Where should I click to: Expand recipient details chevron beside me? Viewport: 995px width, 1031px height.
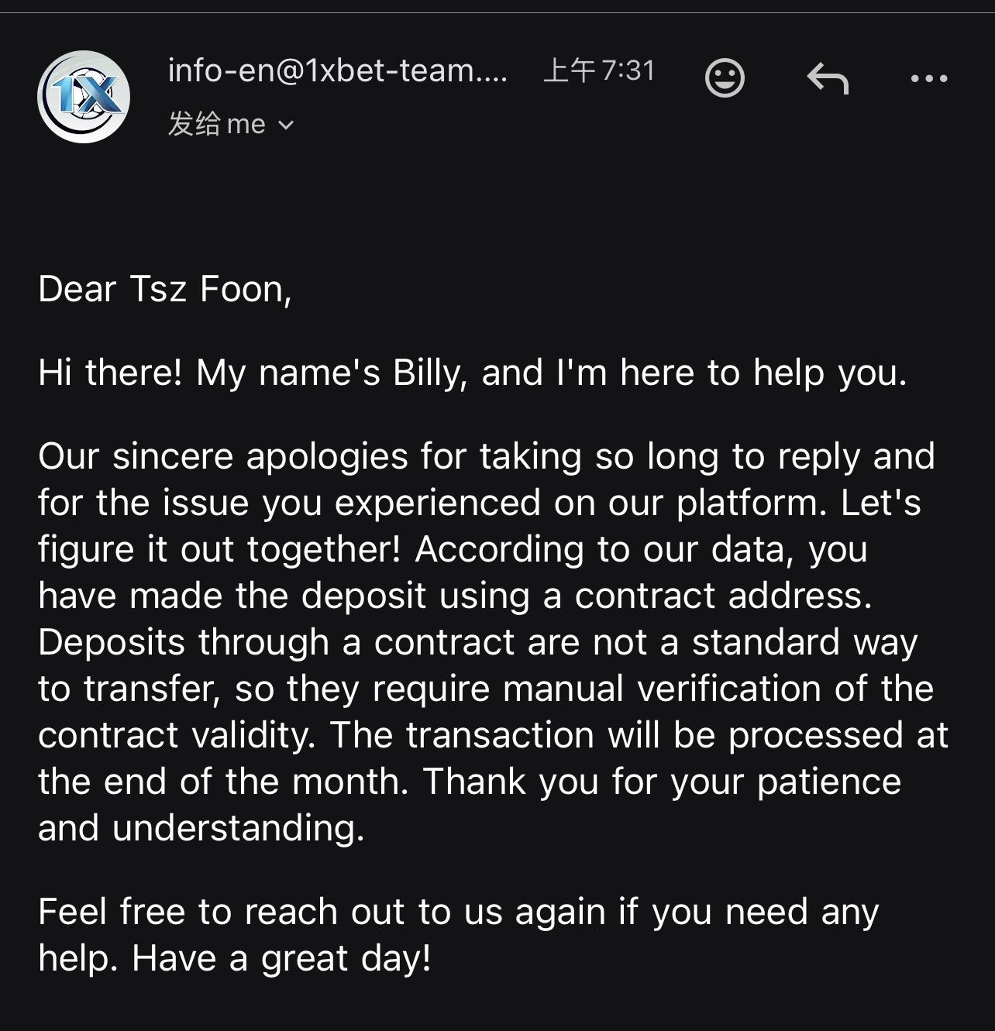click(286, 125)
